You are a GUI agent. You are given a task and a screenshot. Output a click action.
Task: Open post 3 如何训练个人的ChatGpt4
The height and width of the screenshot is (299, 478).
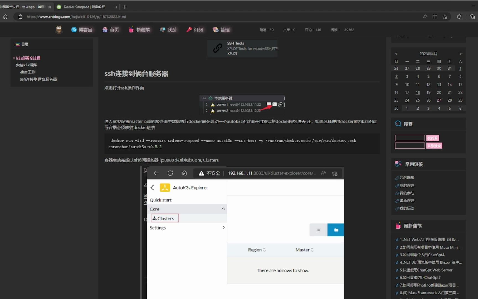click(x=422, y=255)
